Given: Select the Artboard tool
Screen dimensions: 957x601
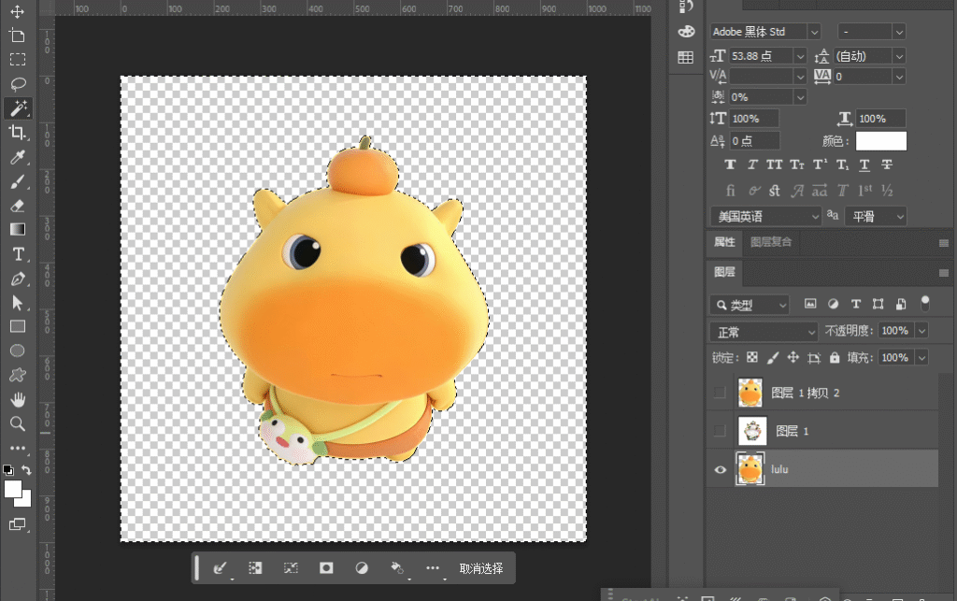Looking at the screenshot, I should pos(17,36).
